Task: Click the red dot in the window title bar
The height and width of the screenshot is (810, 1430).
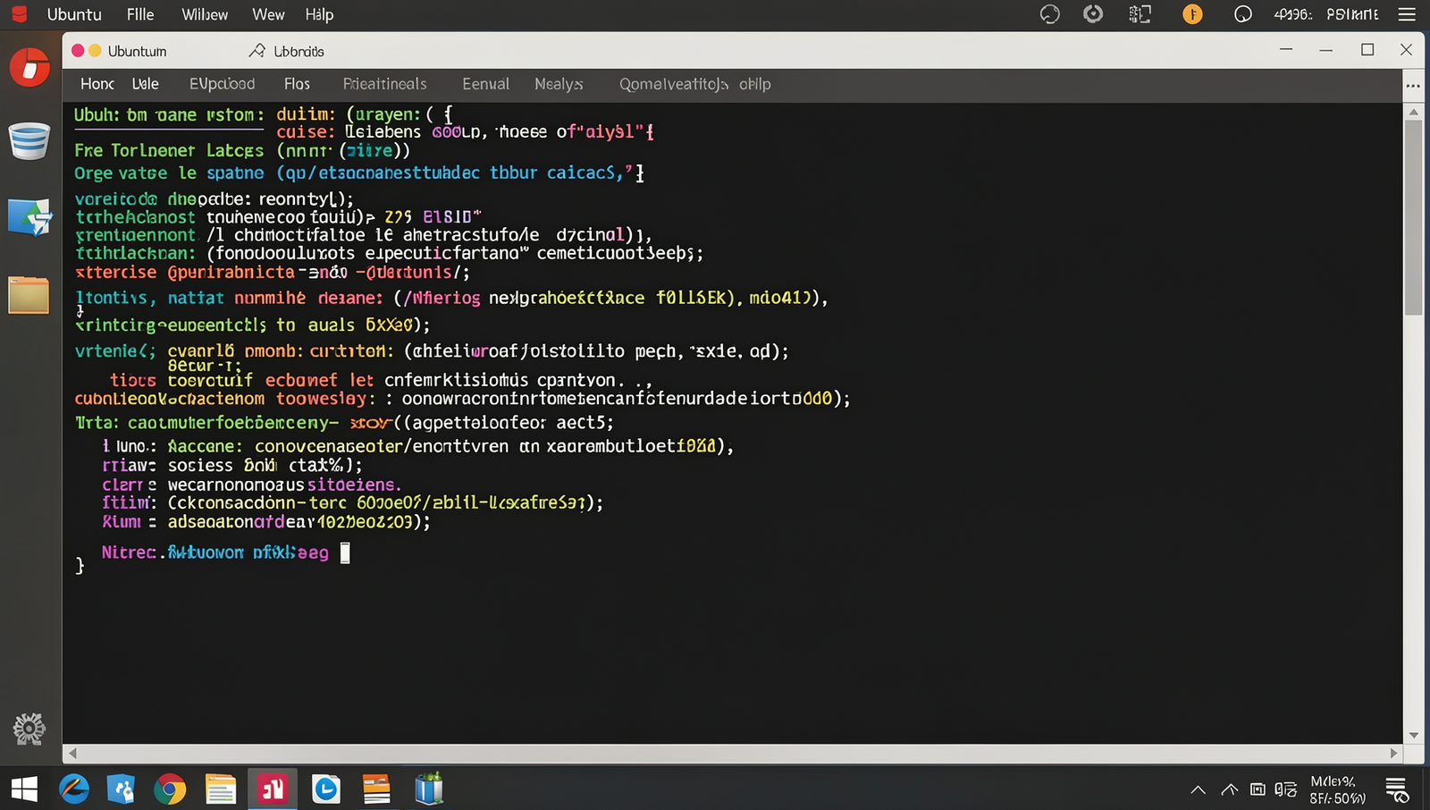Action: pyautogui.click(x=78, y=51)
